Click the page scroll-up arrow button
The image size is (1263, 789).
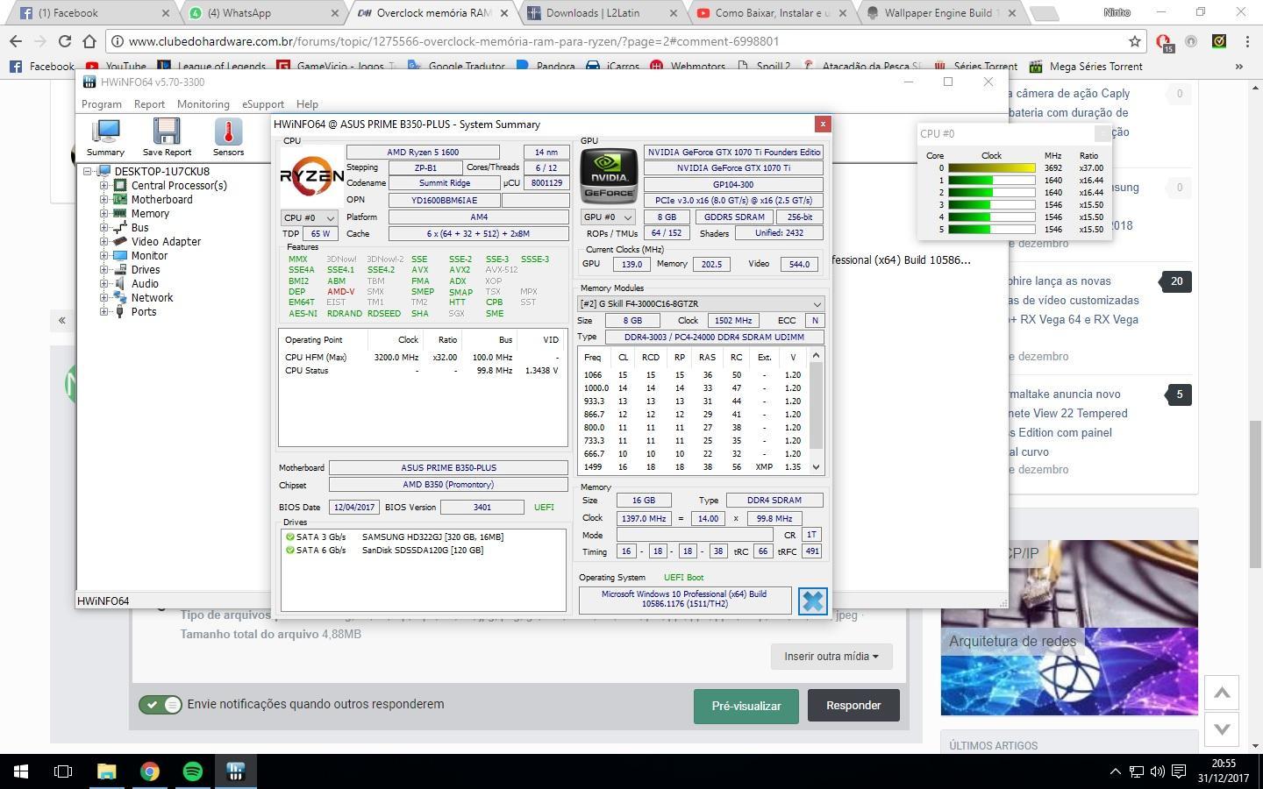coord(1222,693)
